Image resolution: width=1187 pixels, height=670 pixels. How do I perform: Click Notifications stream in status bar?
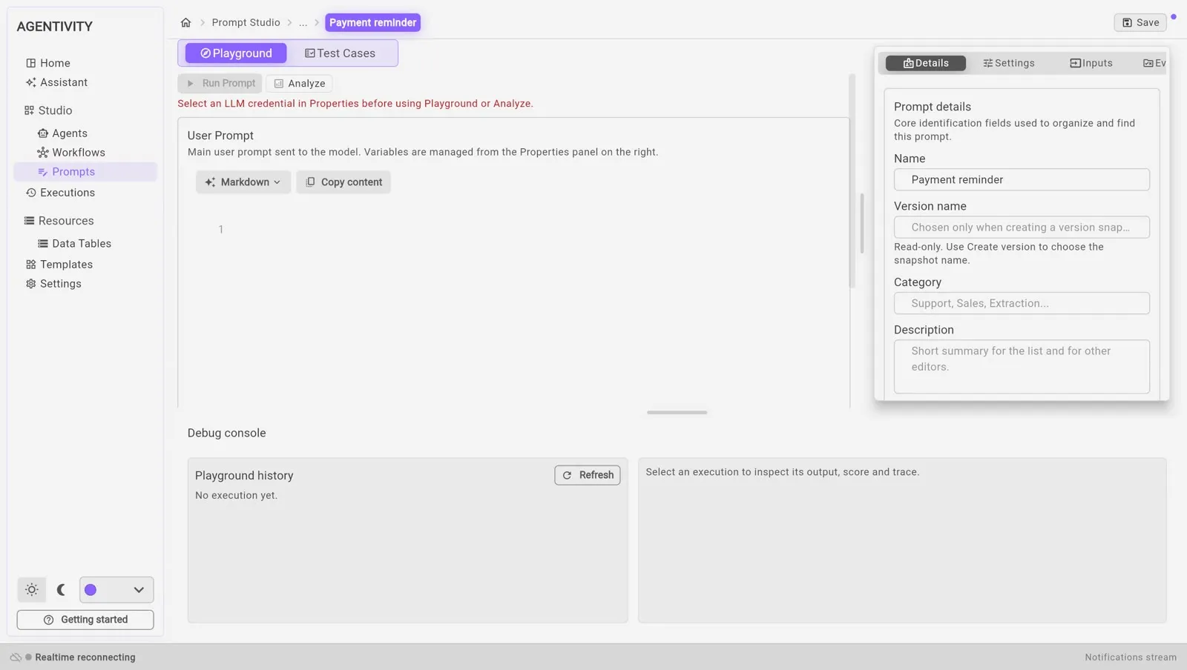coord(1131,657)
